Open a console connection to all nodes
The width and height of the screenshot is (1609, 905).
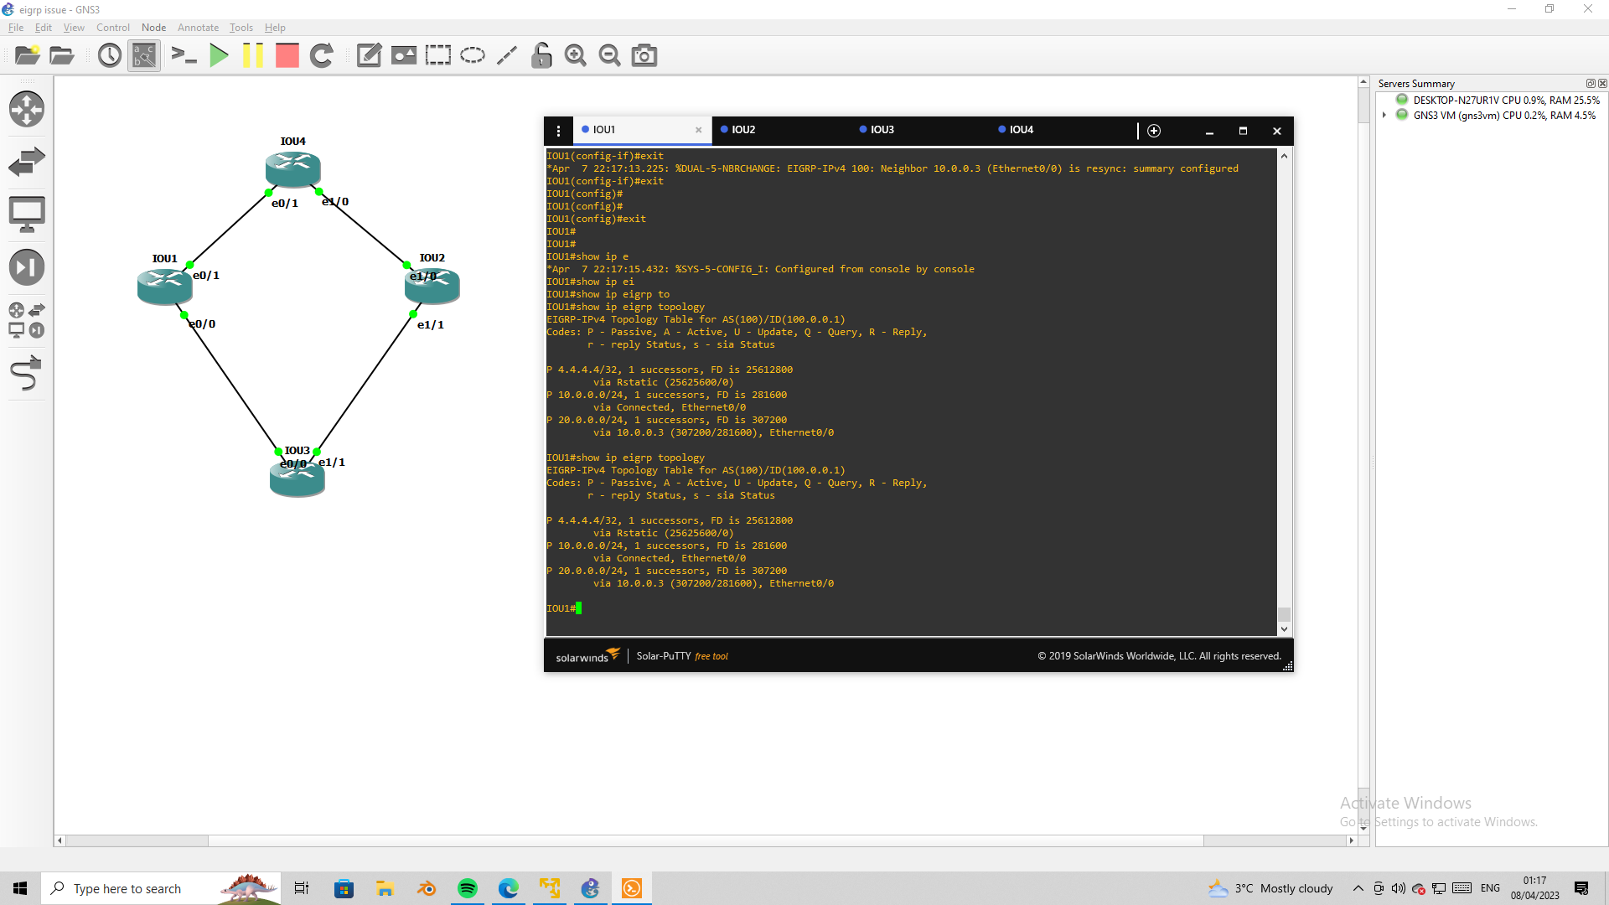(184, 55)
